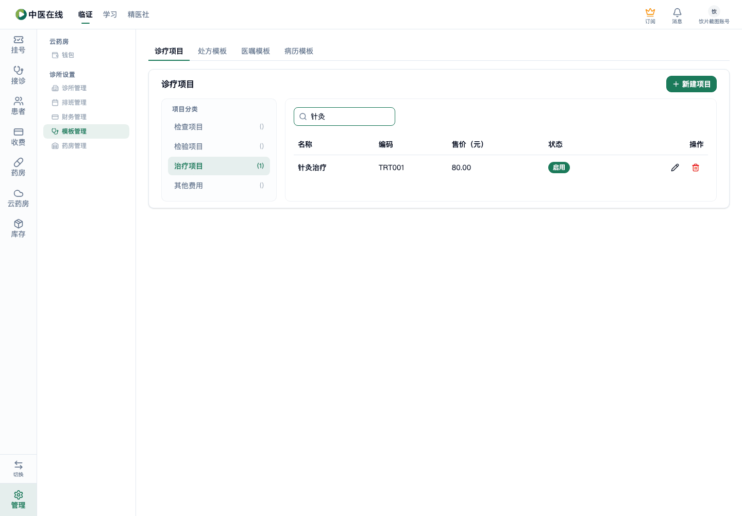This screenshot has height=516, width=742.
Task: Click the 中医在线 logo
Action: point(39,14)
